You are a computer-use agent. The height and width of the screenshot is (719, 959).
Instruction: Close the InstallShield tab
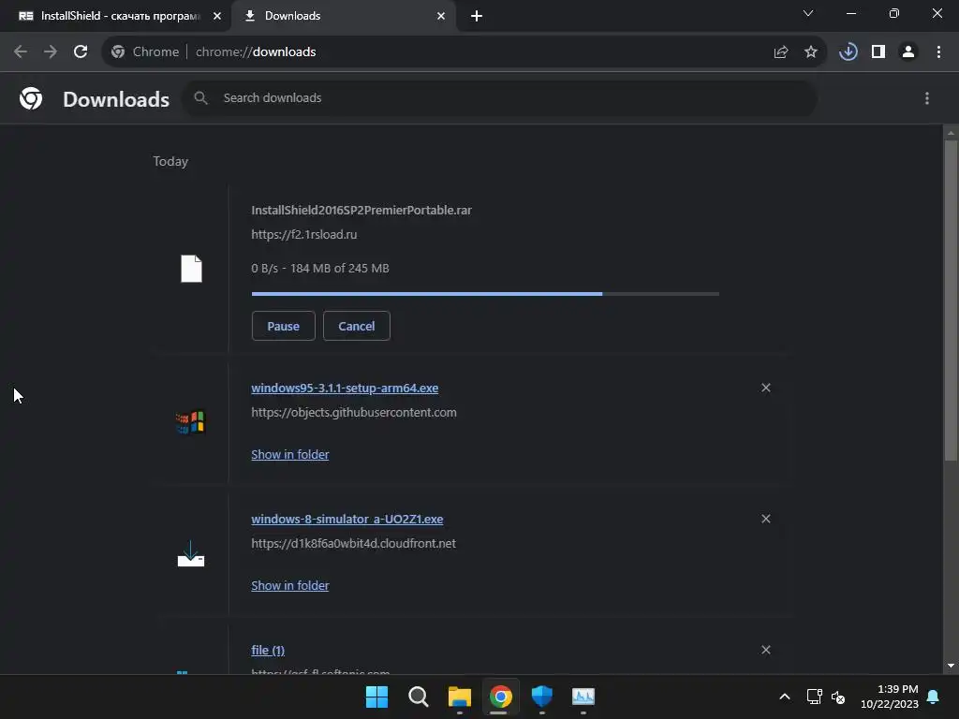(217, 16)
